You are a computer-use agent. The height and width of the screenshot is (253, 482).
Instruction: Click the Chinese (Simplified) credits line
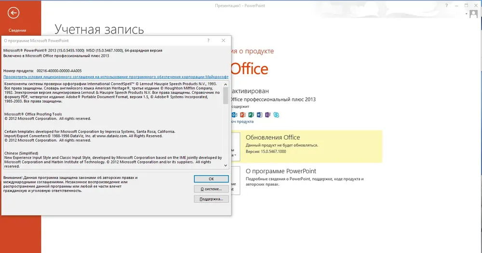21,153
